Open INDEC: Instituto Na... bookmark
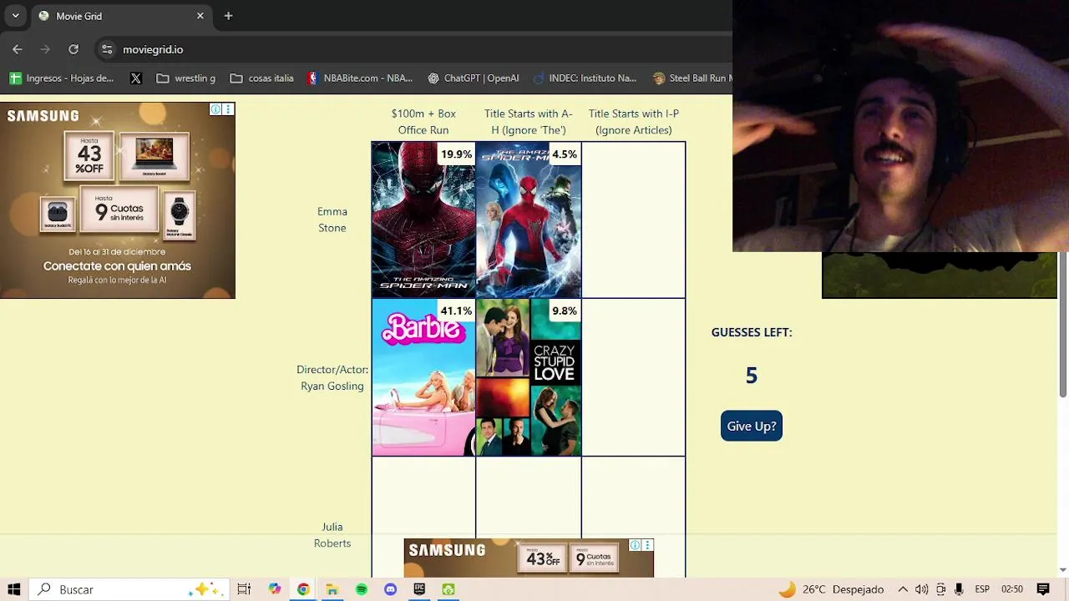Screen dimensions: 1069x601 coord(584,78)
